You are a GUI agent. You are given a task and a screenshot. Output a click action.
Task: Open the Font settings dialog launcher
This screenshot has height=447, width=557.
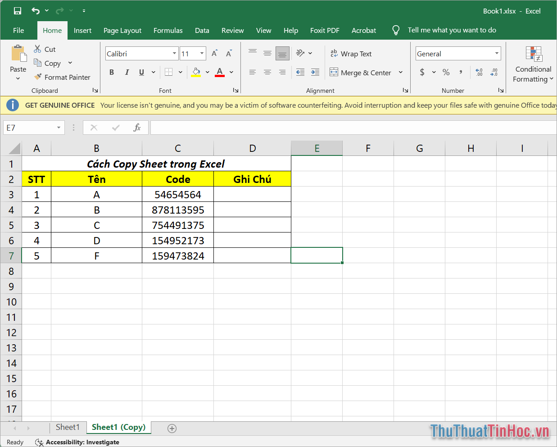point(235,90)
